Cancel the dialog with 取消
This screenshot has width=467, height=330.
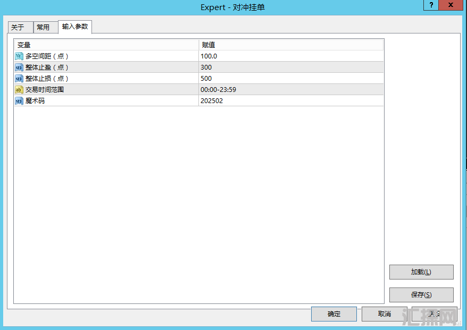384,314
